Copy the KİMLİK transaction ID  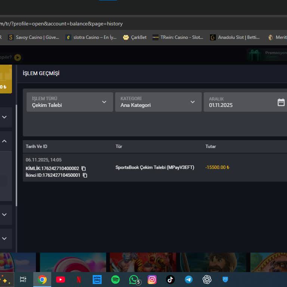click(83, 168)
